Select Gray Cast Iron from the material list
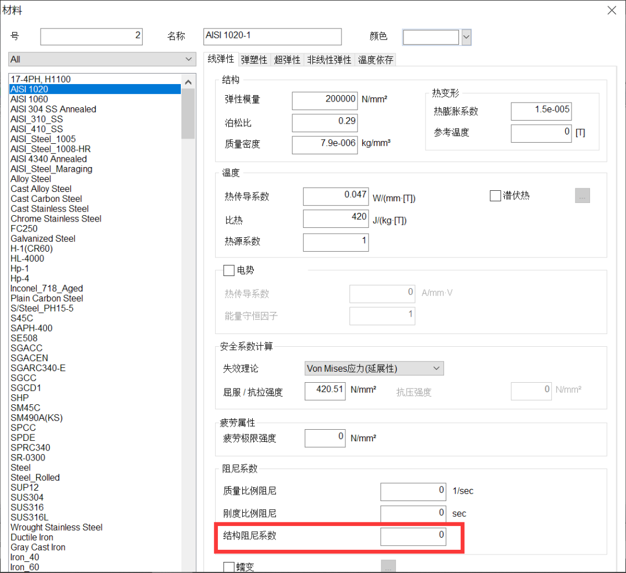 tap(38, 547)
